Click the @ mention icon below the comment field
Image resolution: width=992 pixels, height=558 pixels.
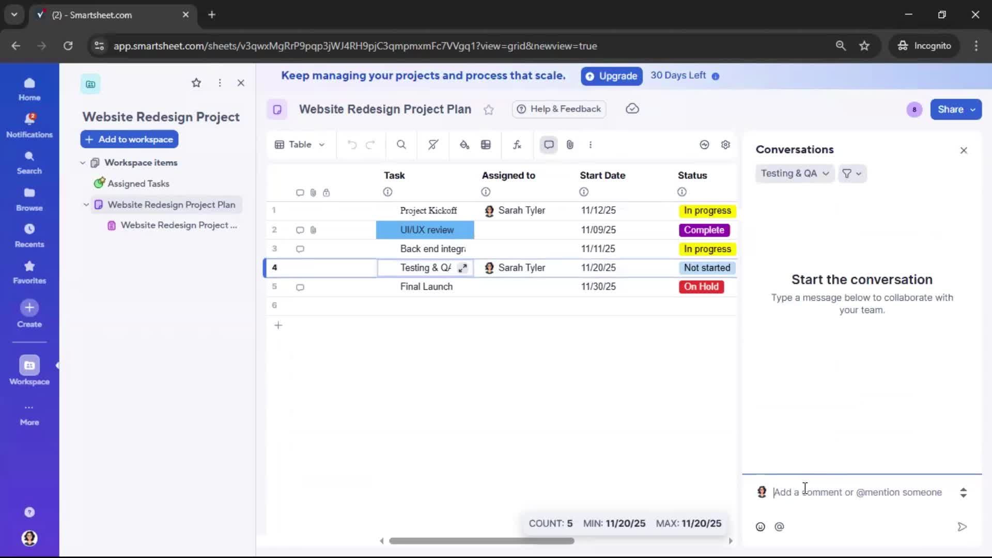[780, 526]
